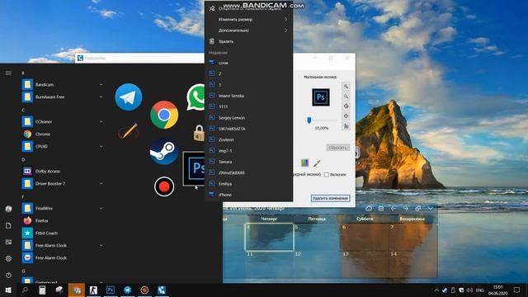The image size is (528, 297).
Task: Open Calculator from the taskbar
Action: click(42, 290)
